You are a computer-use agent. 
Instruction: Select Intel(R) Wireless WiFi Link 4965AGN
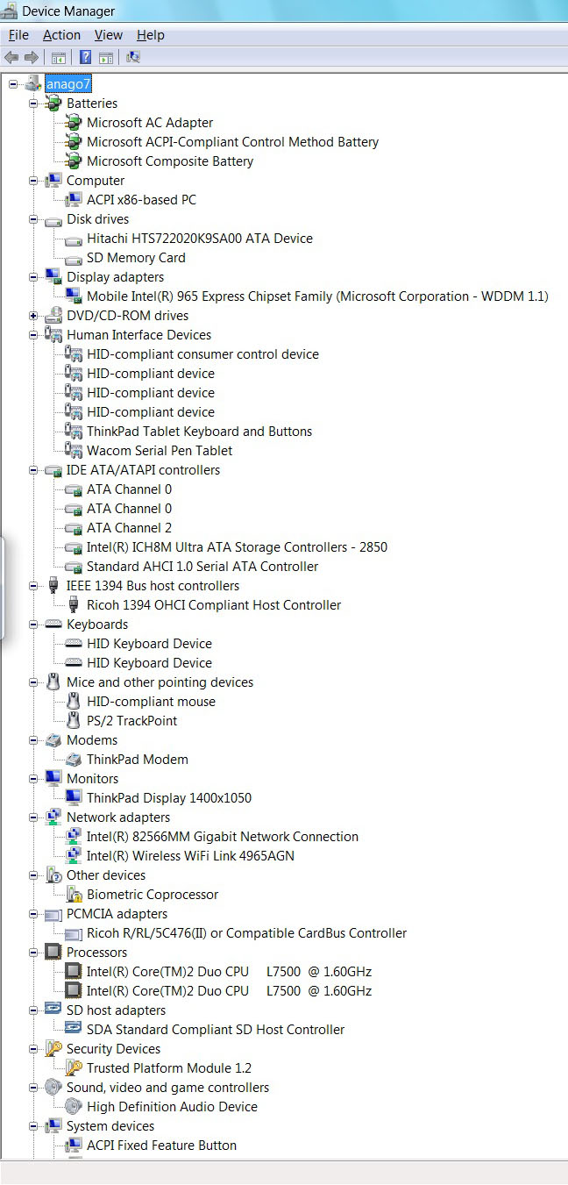190,856
